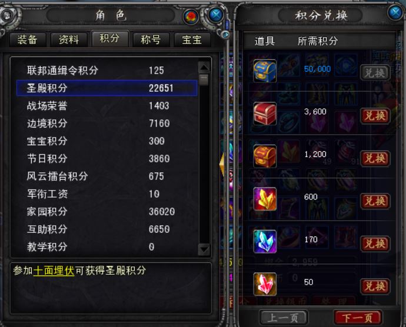Open the 十面埋伏 link
Image resolution: width=406 pixels, height=327 pixels.
pos(54,271)
